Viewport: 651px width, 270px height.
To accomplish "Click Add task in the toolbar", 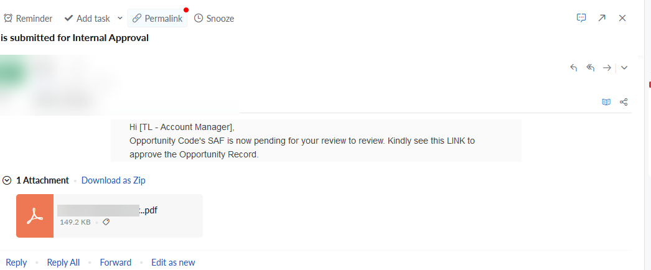I will click(87, 18).
